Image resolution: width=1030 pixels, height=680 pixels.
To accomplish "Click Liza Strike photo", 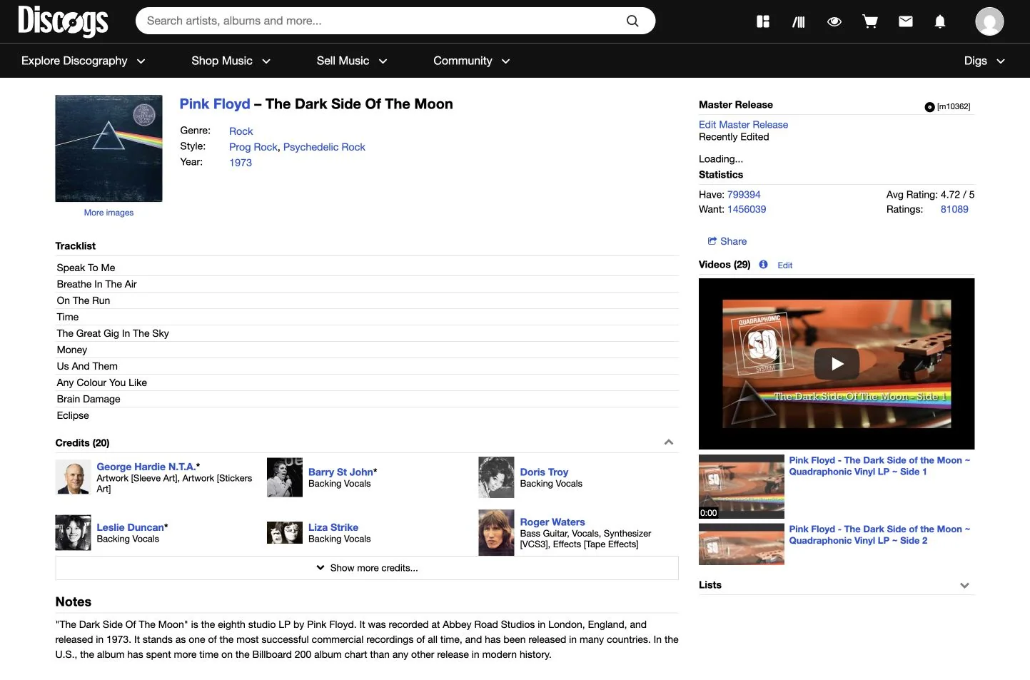I will [285, 532].
